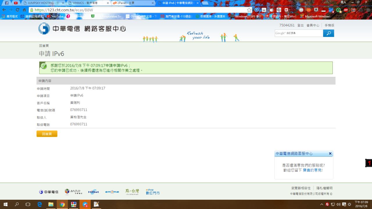Click the 手機版 mobile version link
372x209 pixels.
pos(329,26)
